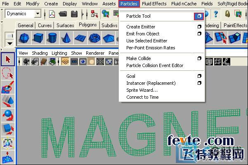
Task: Click Particle Collision Event Editor
Action: click(155, 65)
